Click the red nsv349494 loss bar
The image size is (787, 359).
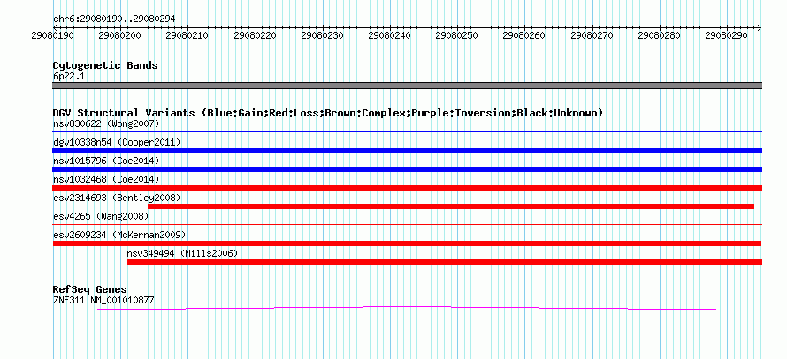coord(445,262)
